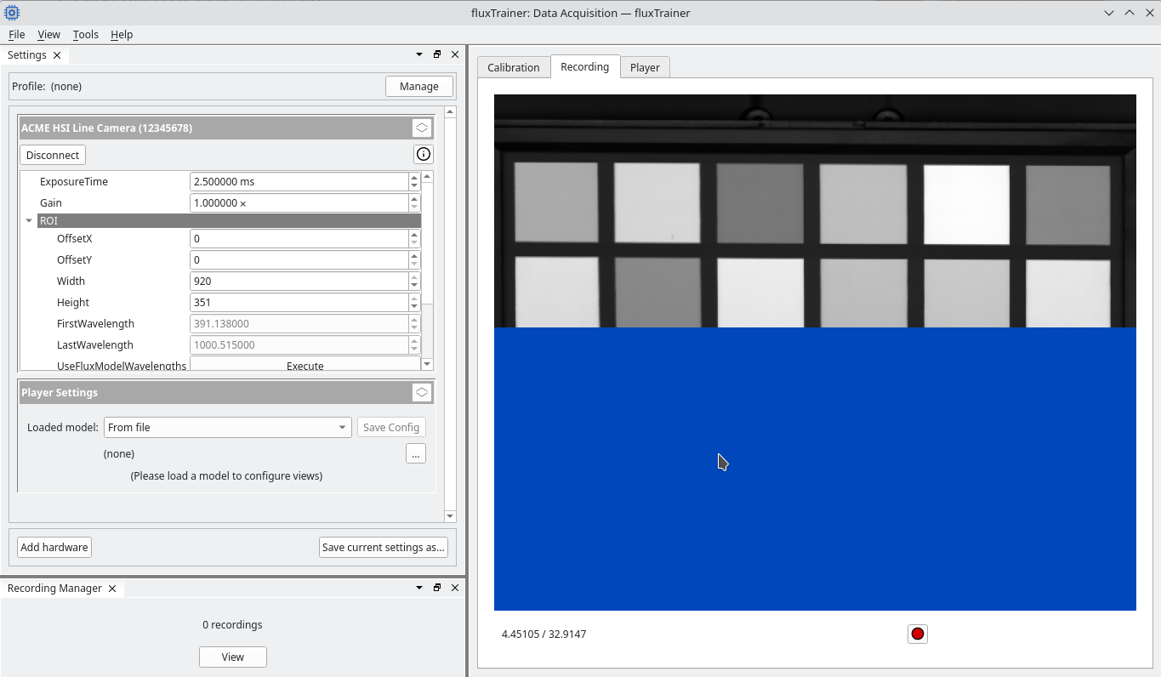The image size is (1161, 677).
Task: Increase Gain with up stepper arrow
Action: [x=414, y=198]
